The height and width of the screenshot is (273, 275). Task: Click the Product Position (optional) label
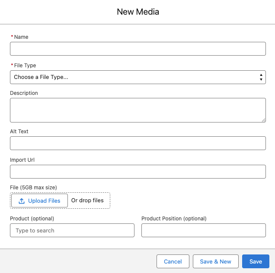click(x=174, y=218)
